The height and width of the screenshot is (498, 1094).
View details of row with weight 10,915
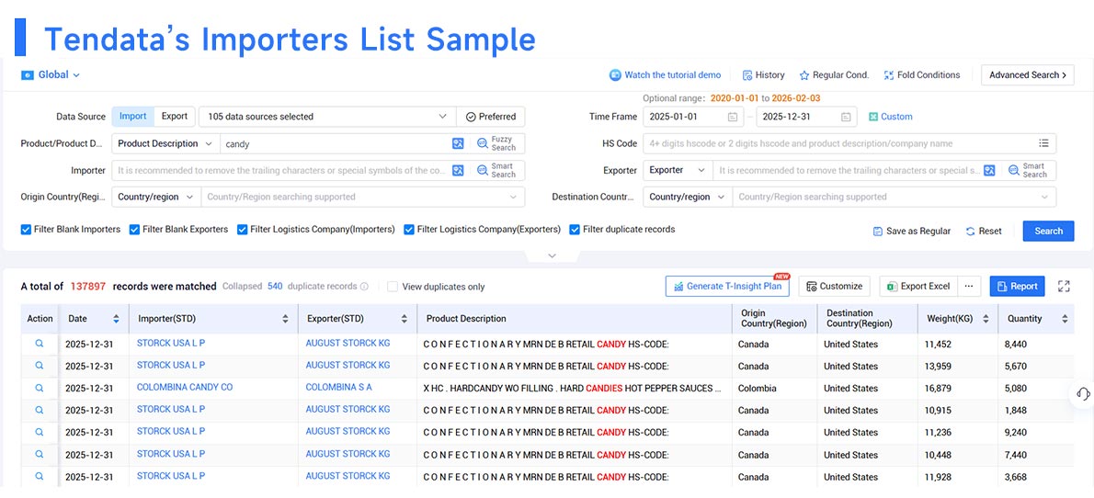40,410
